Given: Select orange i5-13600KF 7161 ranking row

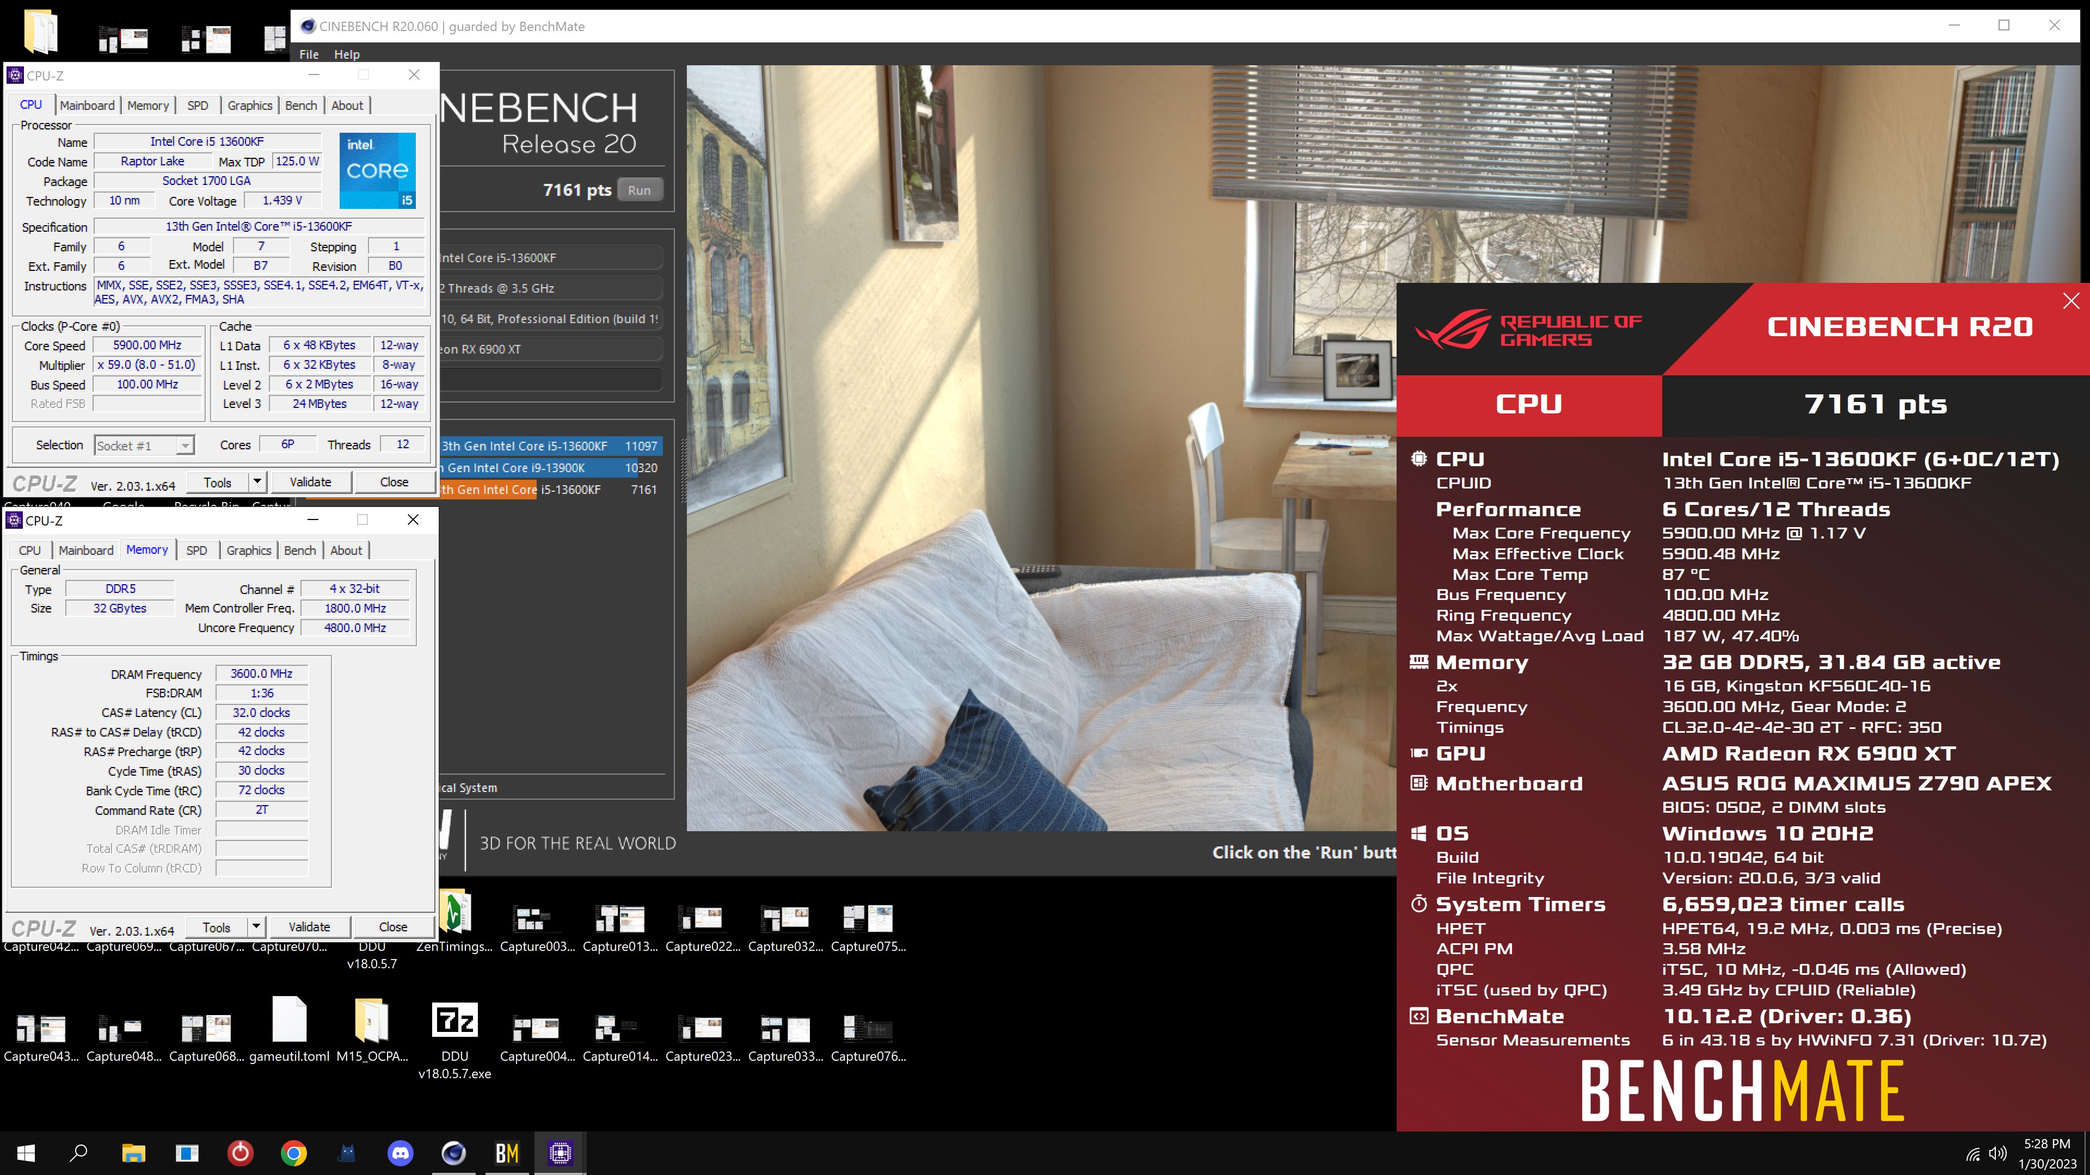Looking at the screenshot, I should (x=552, y=490).
